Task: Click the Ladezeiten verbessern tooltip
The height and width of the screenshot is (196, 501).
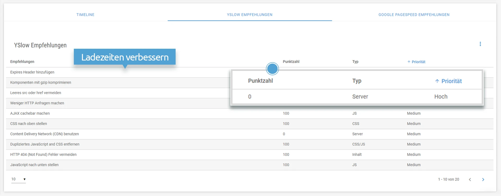Action: coord(125,57)
